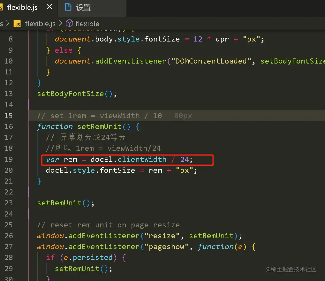Click the "pageshow" string on line 27

tap(166, 247)
